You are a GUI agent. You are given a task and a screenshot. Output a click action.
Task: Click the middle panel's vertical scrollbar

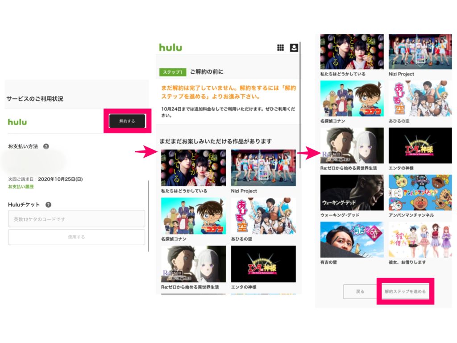click(x=300, y=105)
